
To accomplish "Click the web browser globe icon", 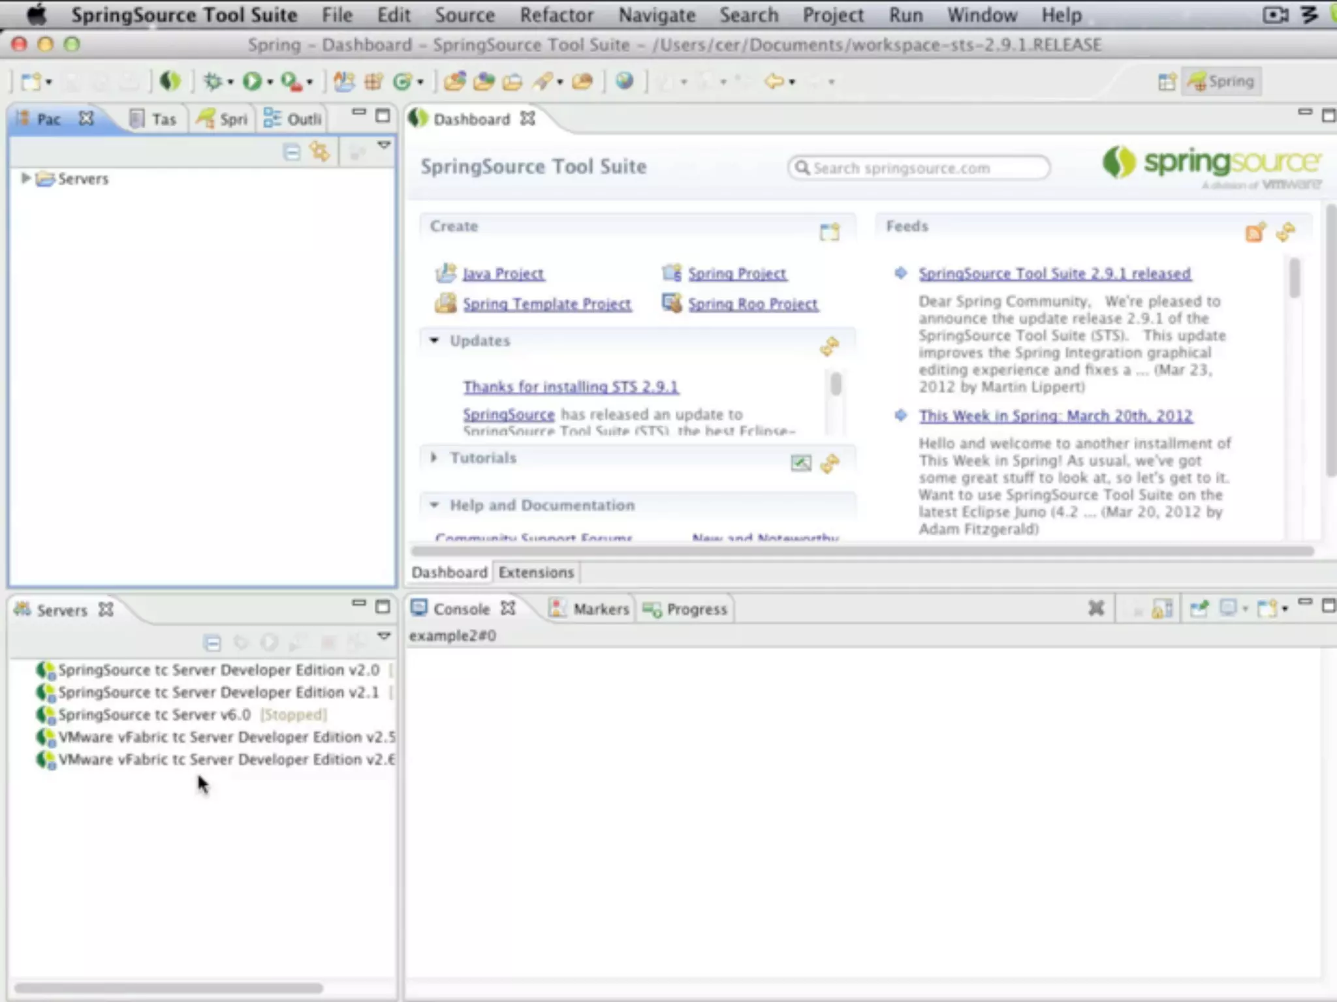I will coord(624,81).
